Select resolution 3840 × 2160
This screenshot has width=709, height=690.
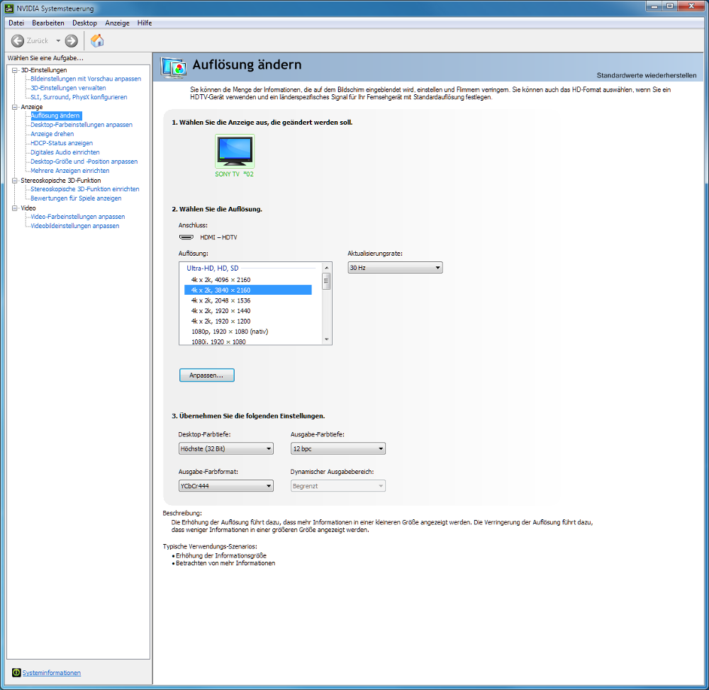click(x=247, y=290)
